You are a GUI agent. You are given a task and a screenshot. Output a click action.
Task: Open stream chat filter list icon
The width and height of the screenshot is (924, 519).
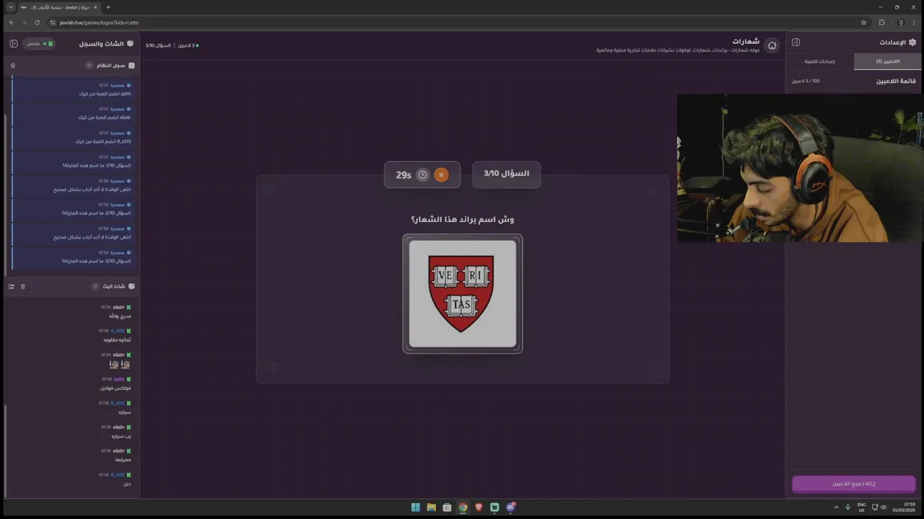11,287
